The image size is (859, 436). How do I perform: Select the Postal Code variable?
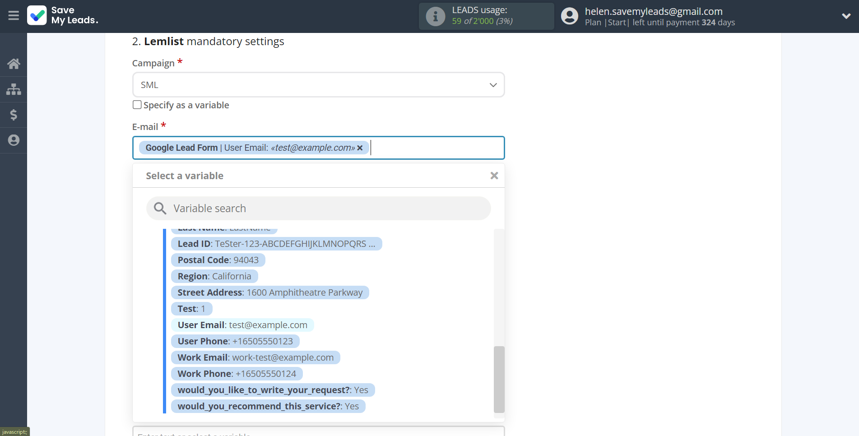coord(218,260)
